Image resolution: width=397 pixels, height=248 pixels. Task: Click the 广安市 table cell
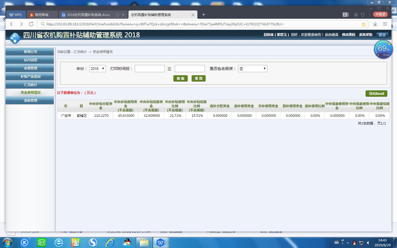(x=66, y=116)
